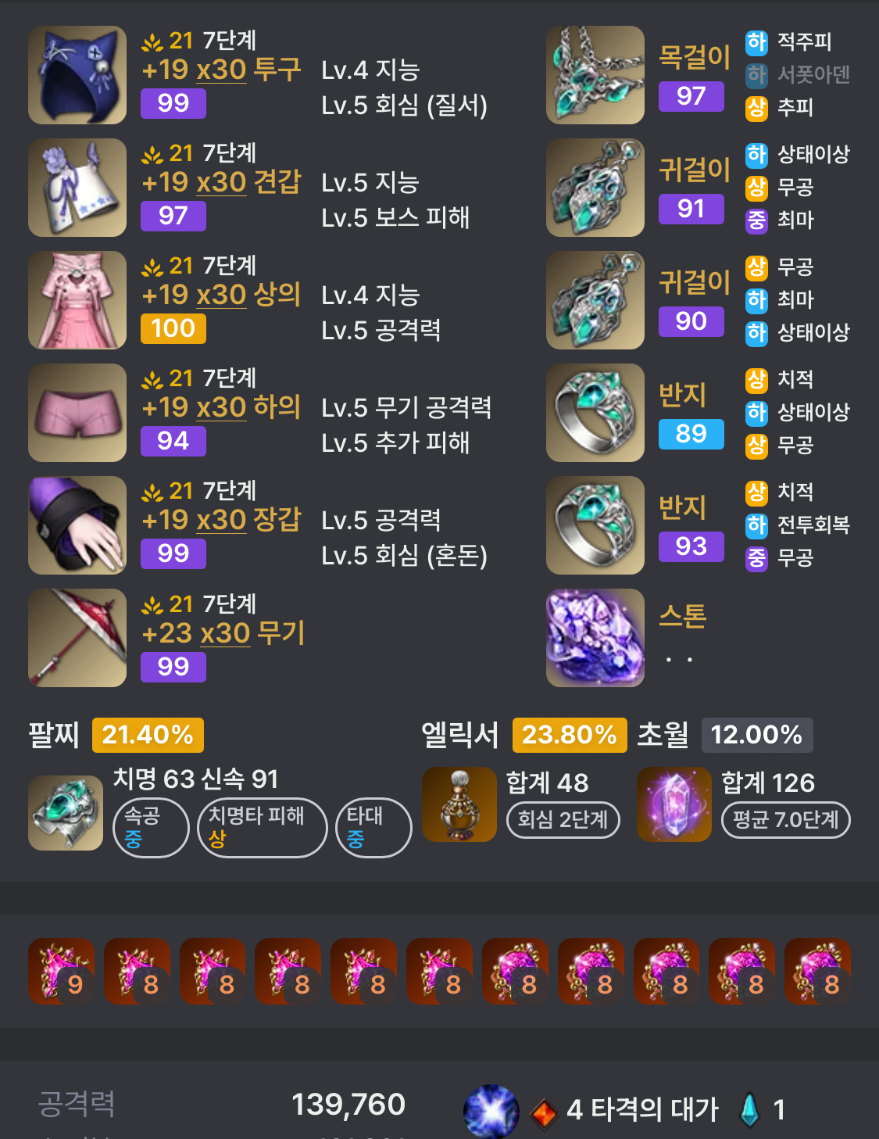Open the elixir potion bottle icon
The height and width of the screenshot is (1139, 879).
pyautogui.click(x=459, y=804)
